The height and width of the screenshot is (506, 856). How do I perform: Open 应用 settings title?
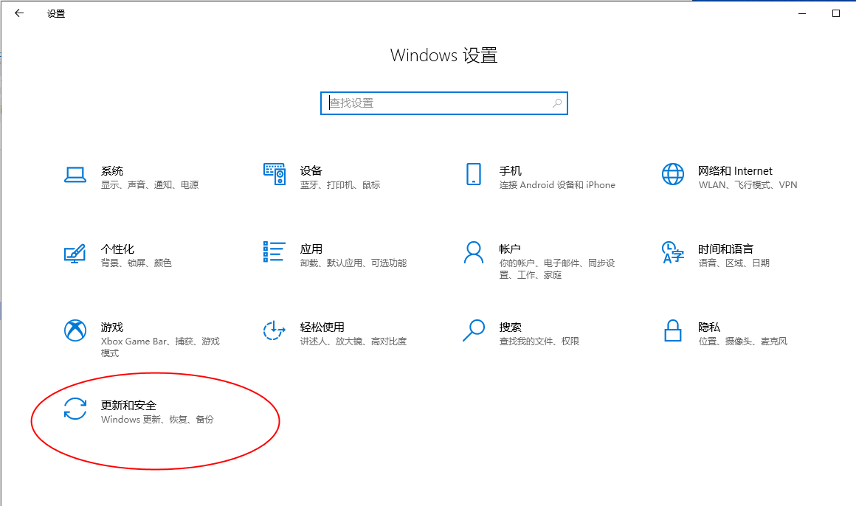point(311,249)
